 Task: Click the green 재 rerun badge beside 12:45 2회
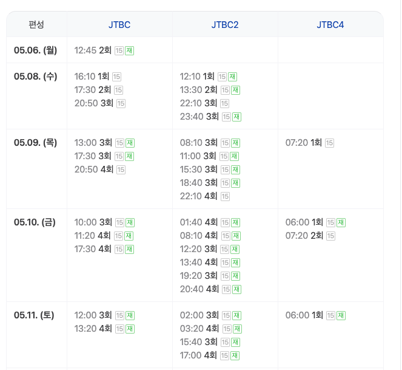(x=130, y=50)
